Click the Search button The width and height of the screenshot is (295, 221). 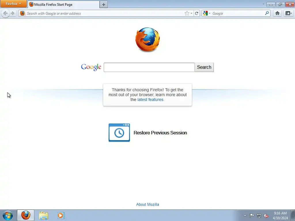[204, 67]
